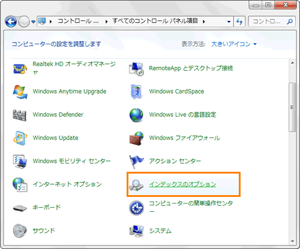This screenshot has height=249, width=300.
Task: Click the control panel icon in address bar
Action: click(x=42, y=21)
